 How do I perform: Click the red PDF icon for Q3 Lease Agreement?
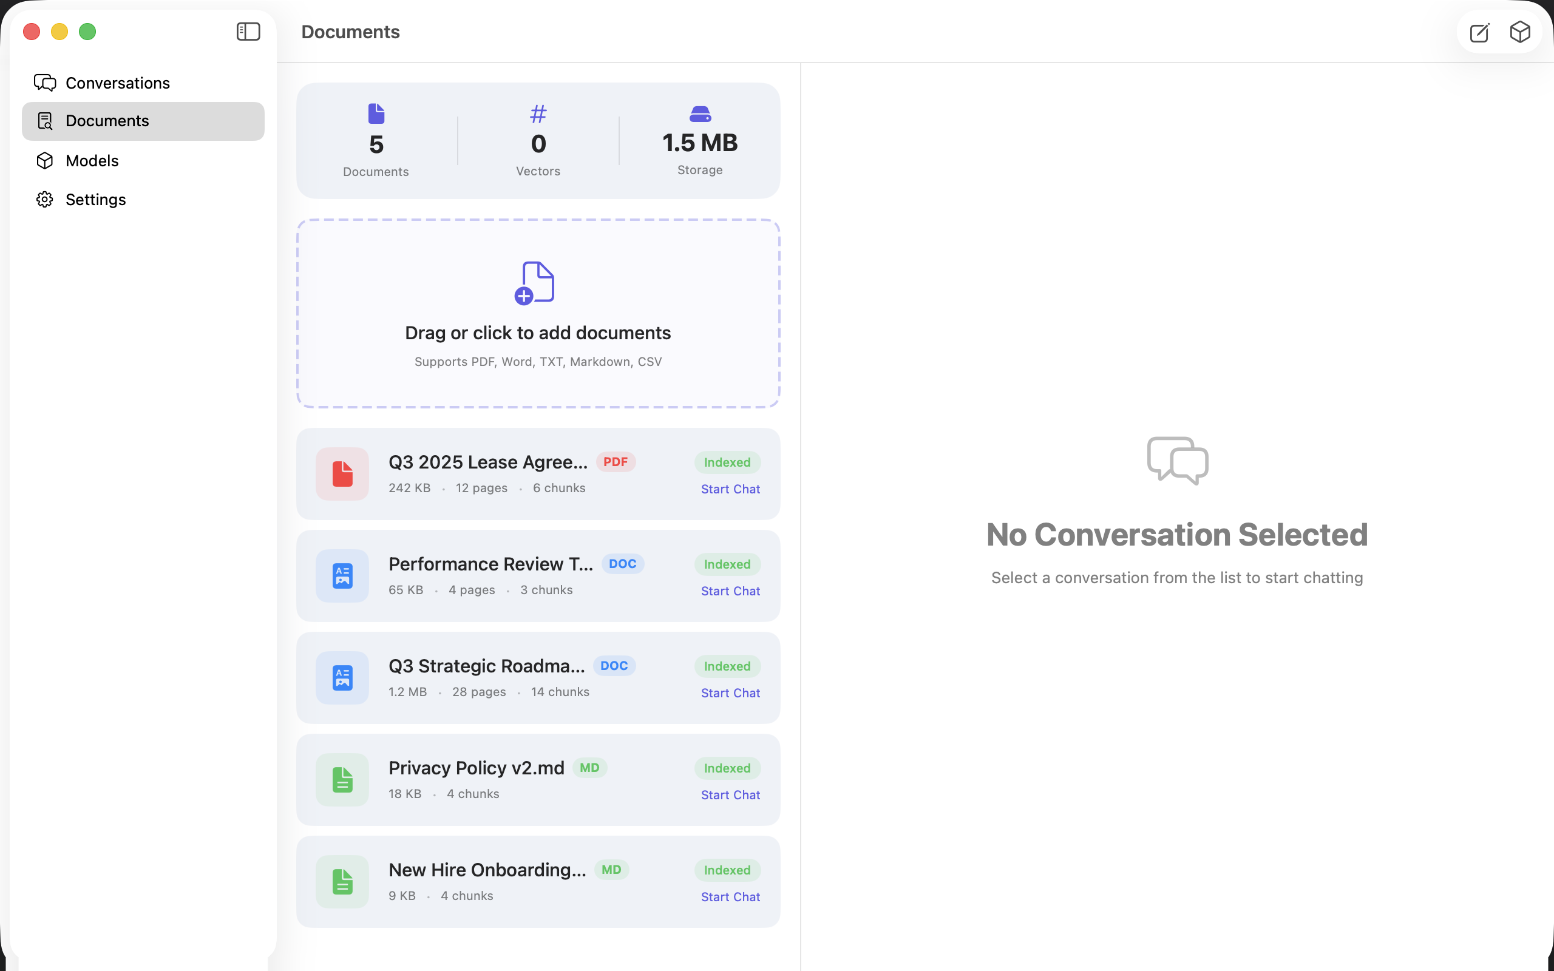[342, 474]
